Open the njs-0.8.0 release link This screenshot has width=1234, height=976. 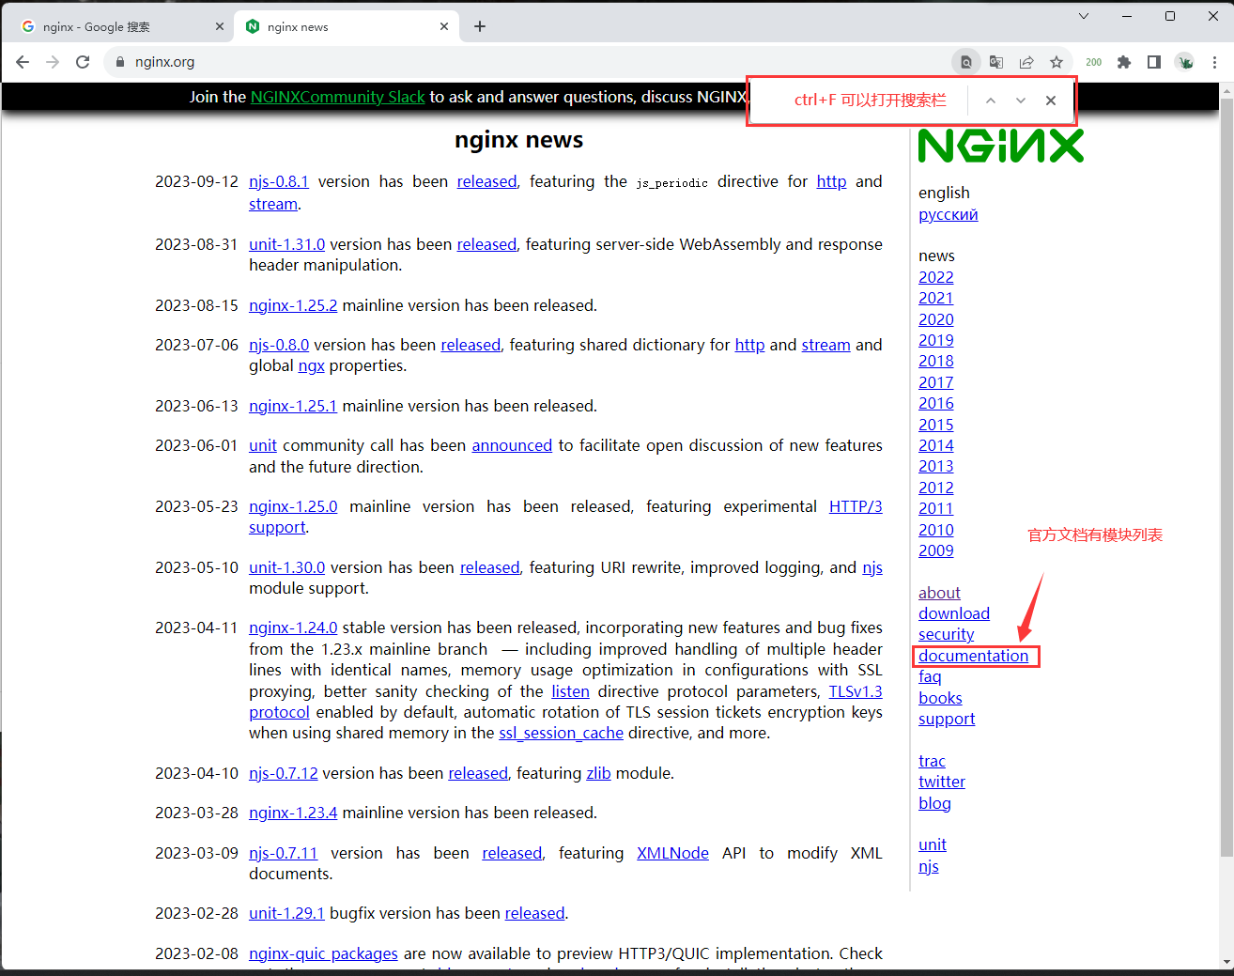point(279,345)
